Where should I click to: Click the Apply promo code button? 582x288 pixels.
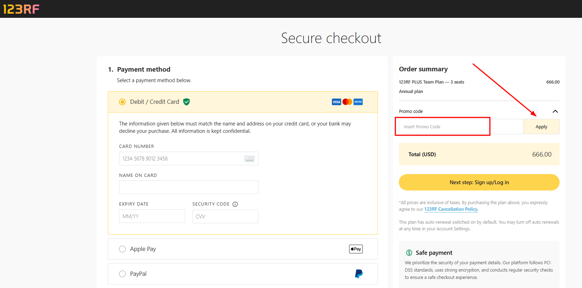(x=541, y=127)
